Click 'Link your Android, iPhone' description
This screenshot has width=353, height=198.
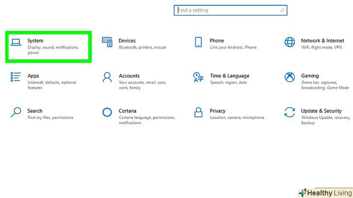coord(233,47)
